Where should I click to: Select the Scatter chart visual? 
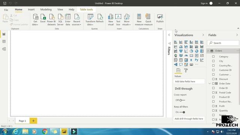(186, 51)
